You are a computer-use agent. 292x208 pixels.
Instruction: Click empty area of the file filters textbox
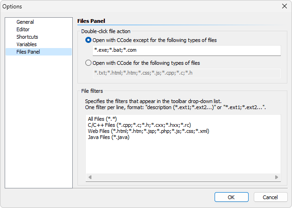[x=183, y=157]
